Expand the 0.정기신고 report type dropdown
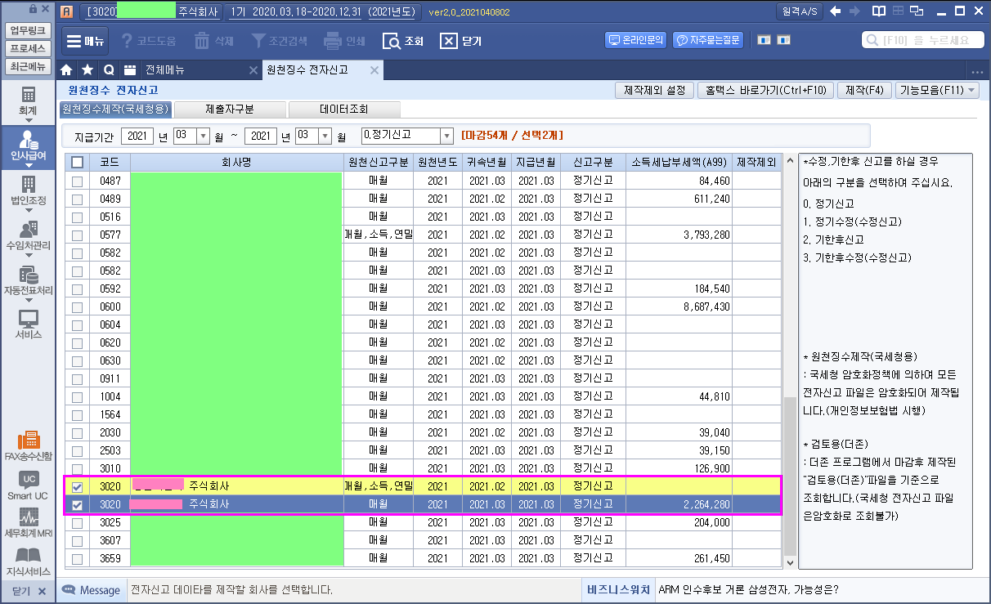The image size is (991, 604). (446, 136)
